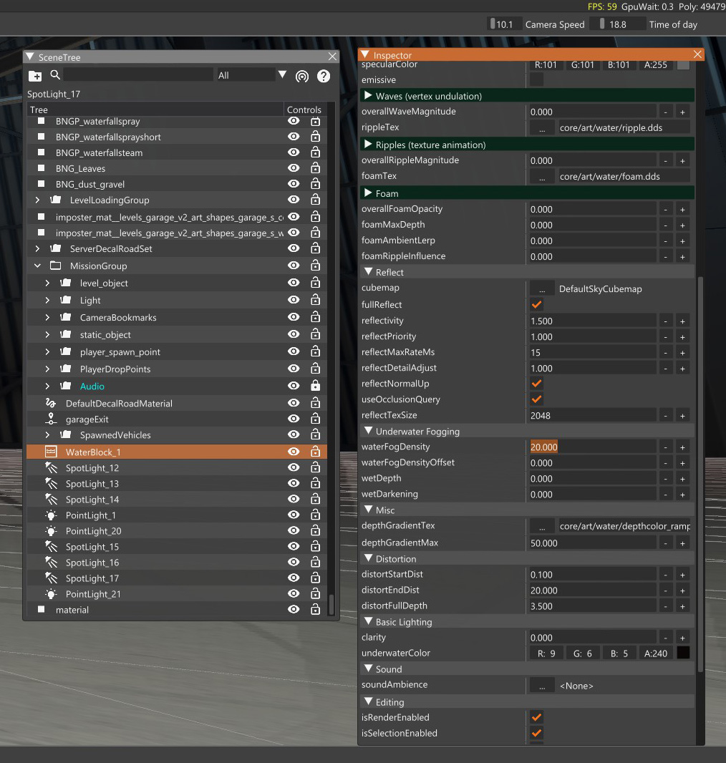Increase reflectivity with plus button
This screenshot has height=763, width=726.
click(x=683, y=321)
